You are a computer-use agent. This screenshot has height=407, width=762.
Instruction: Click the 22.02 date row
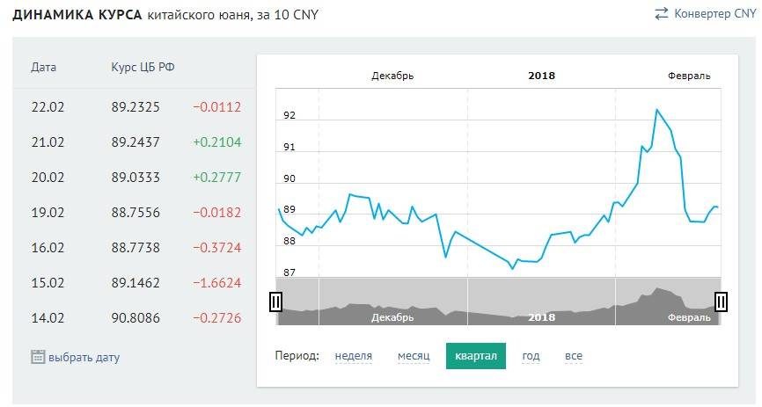48,107
